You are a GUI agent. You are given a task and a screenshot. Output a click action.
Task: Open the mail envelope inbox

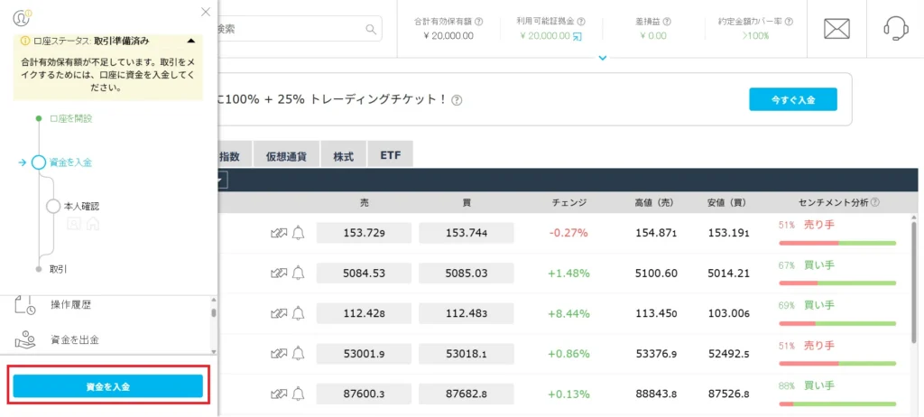[x=836, y=28]
